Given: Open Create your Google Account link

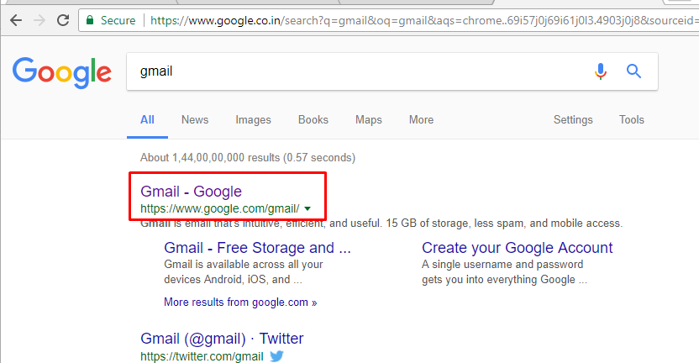Looking at the screenshot, I should pyautogui.click(x=518, y=248).
